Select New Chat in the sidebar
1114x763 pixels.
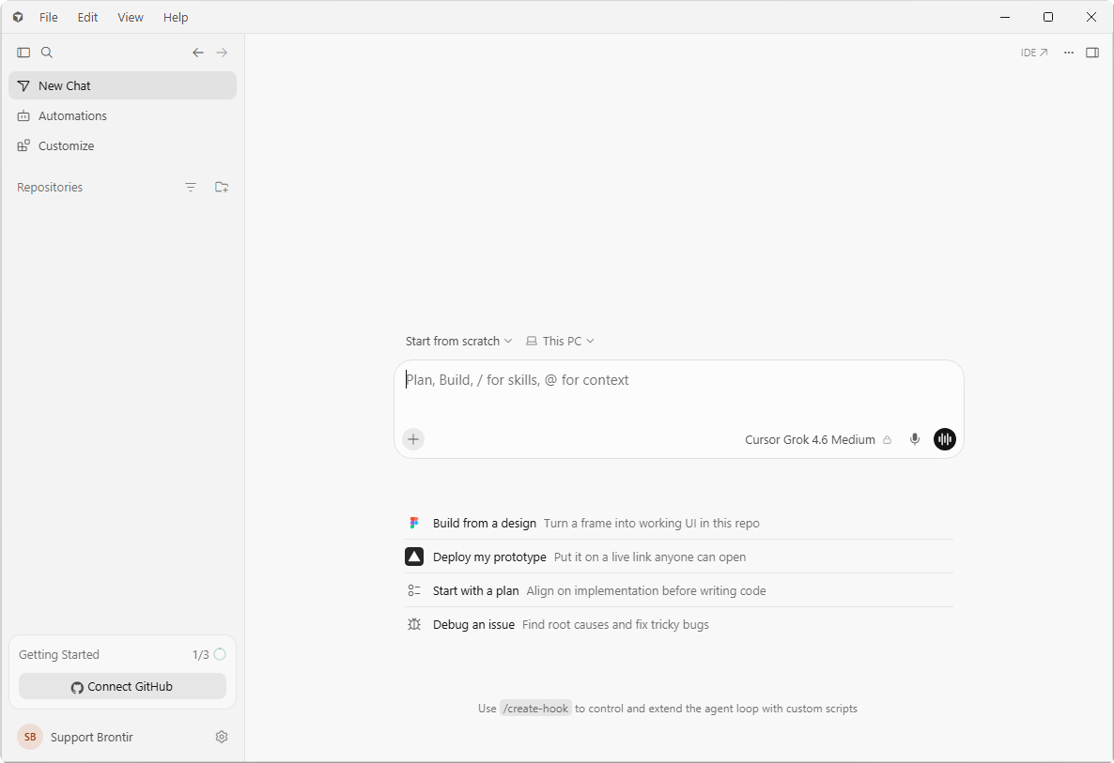point(122,85)
